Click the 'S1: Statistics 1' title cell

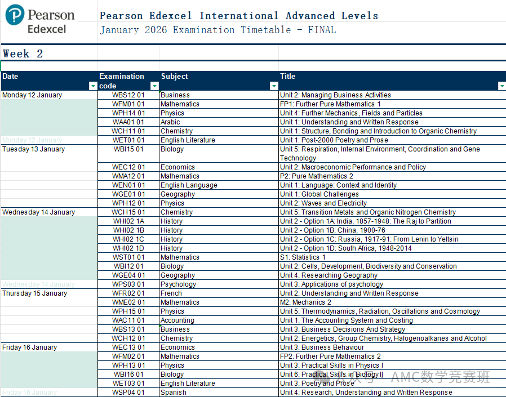[303, 257]
